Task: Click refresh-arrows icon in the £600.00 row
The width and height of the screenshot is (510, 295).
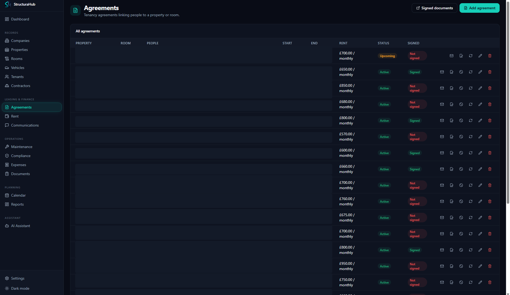Action: tap(471, 153)
